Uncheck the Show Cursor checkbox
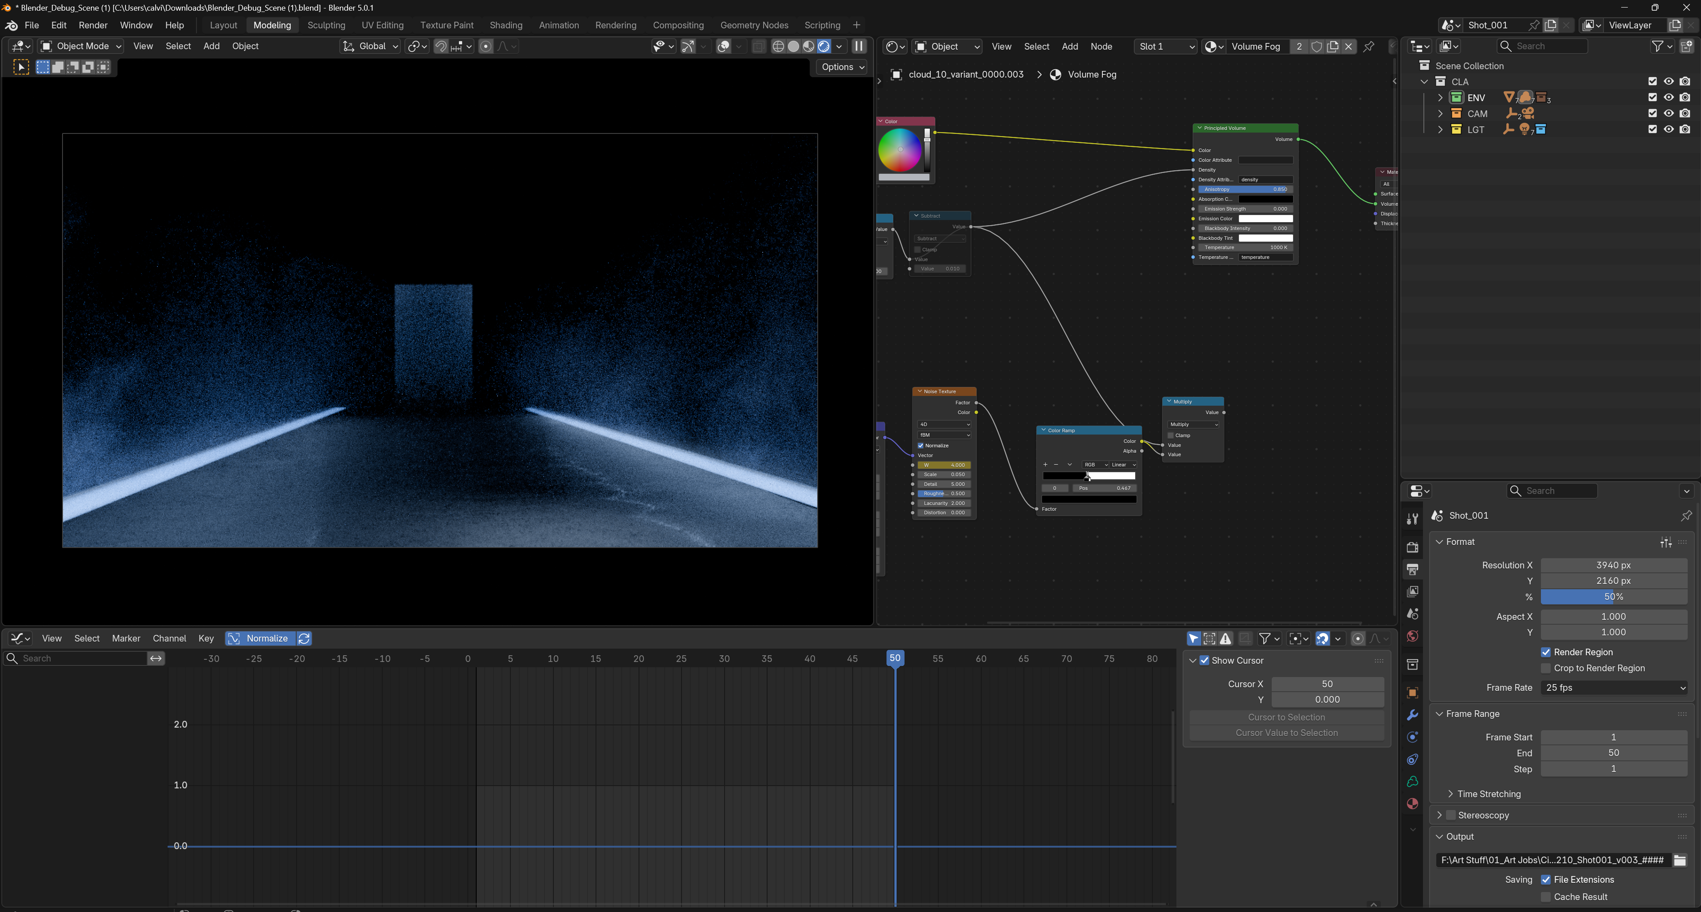1701x912 pixels. click(1204, 661)
